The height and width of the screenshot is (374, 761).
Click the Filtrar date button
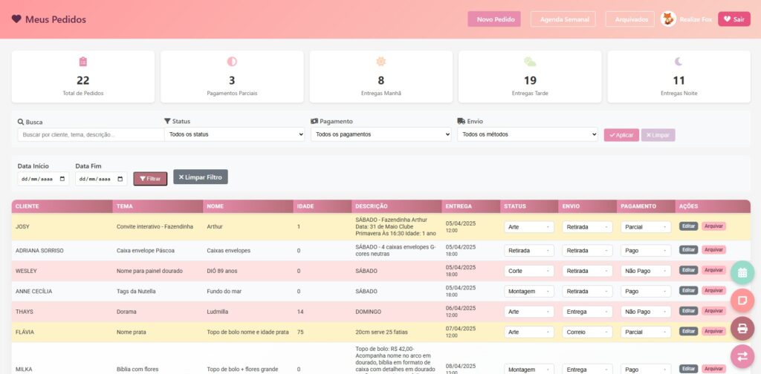pyautogui.click(x=150, y=179)
